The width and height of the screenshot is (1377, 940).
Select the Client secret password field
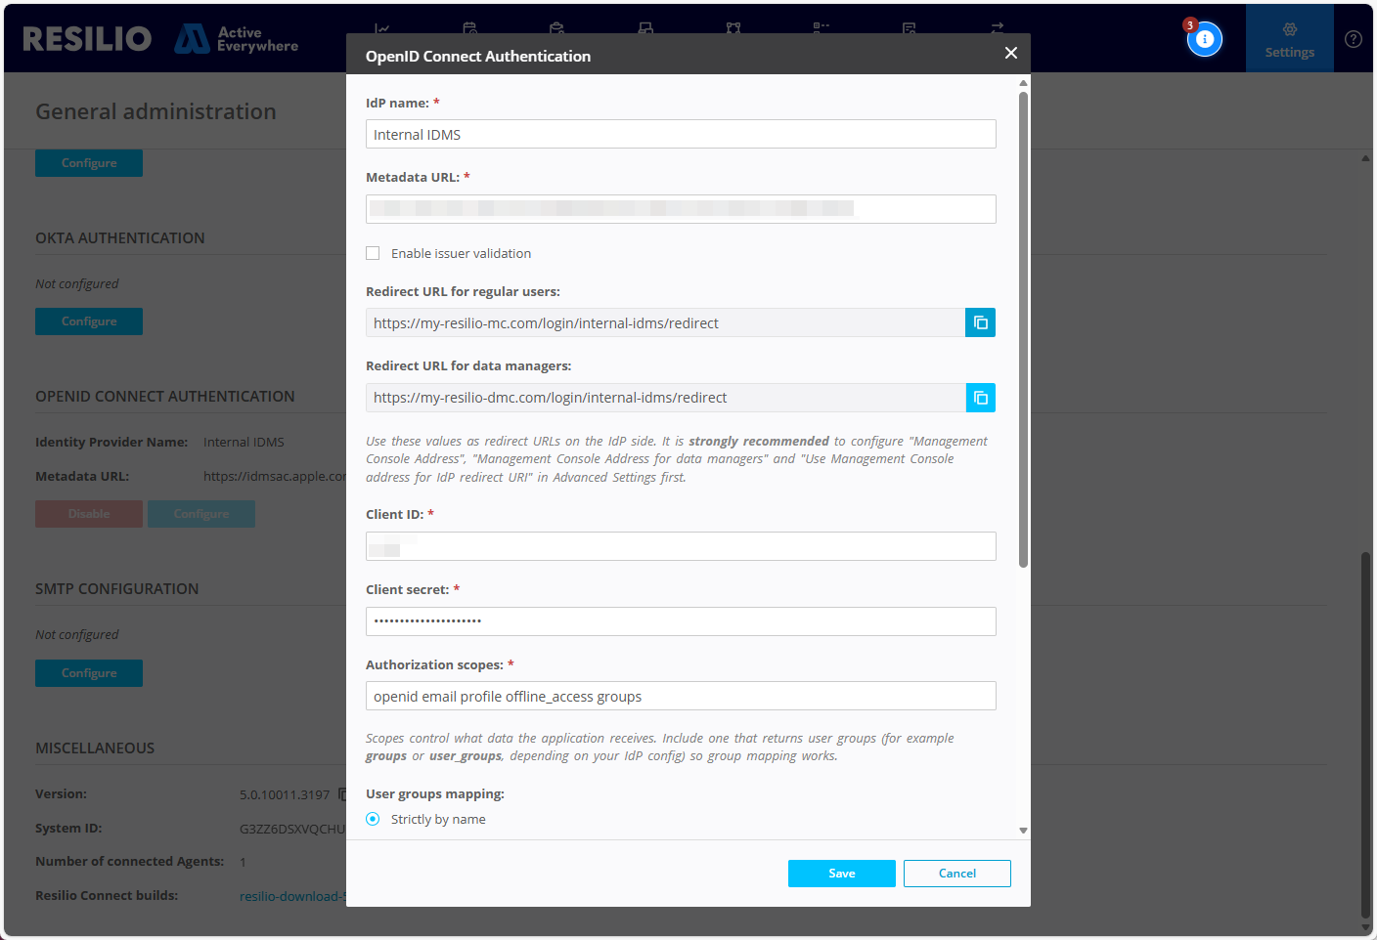pyautogui.click(x=681, y=621)
